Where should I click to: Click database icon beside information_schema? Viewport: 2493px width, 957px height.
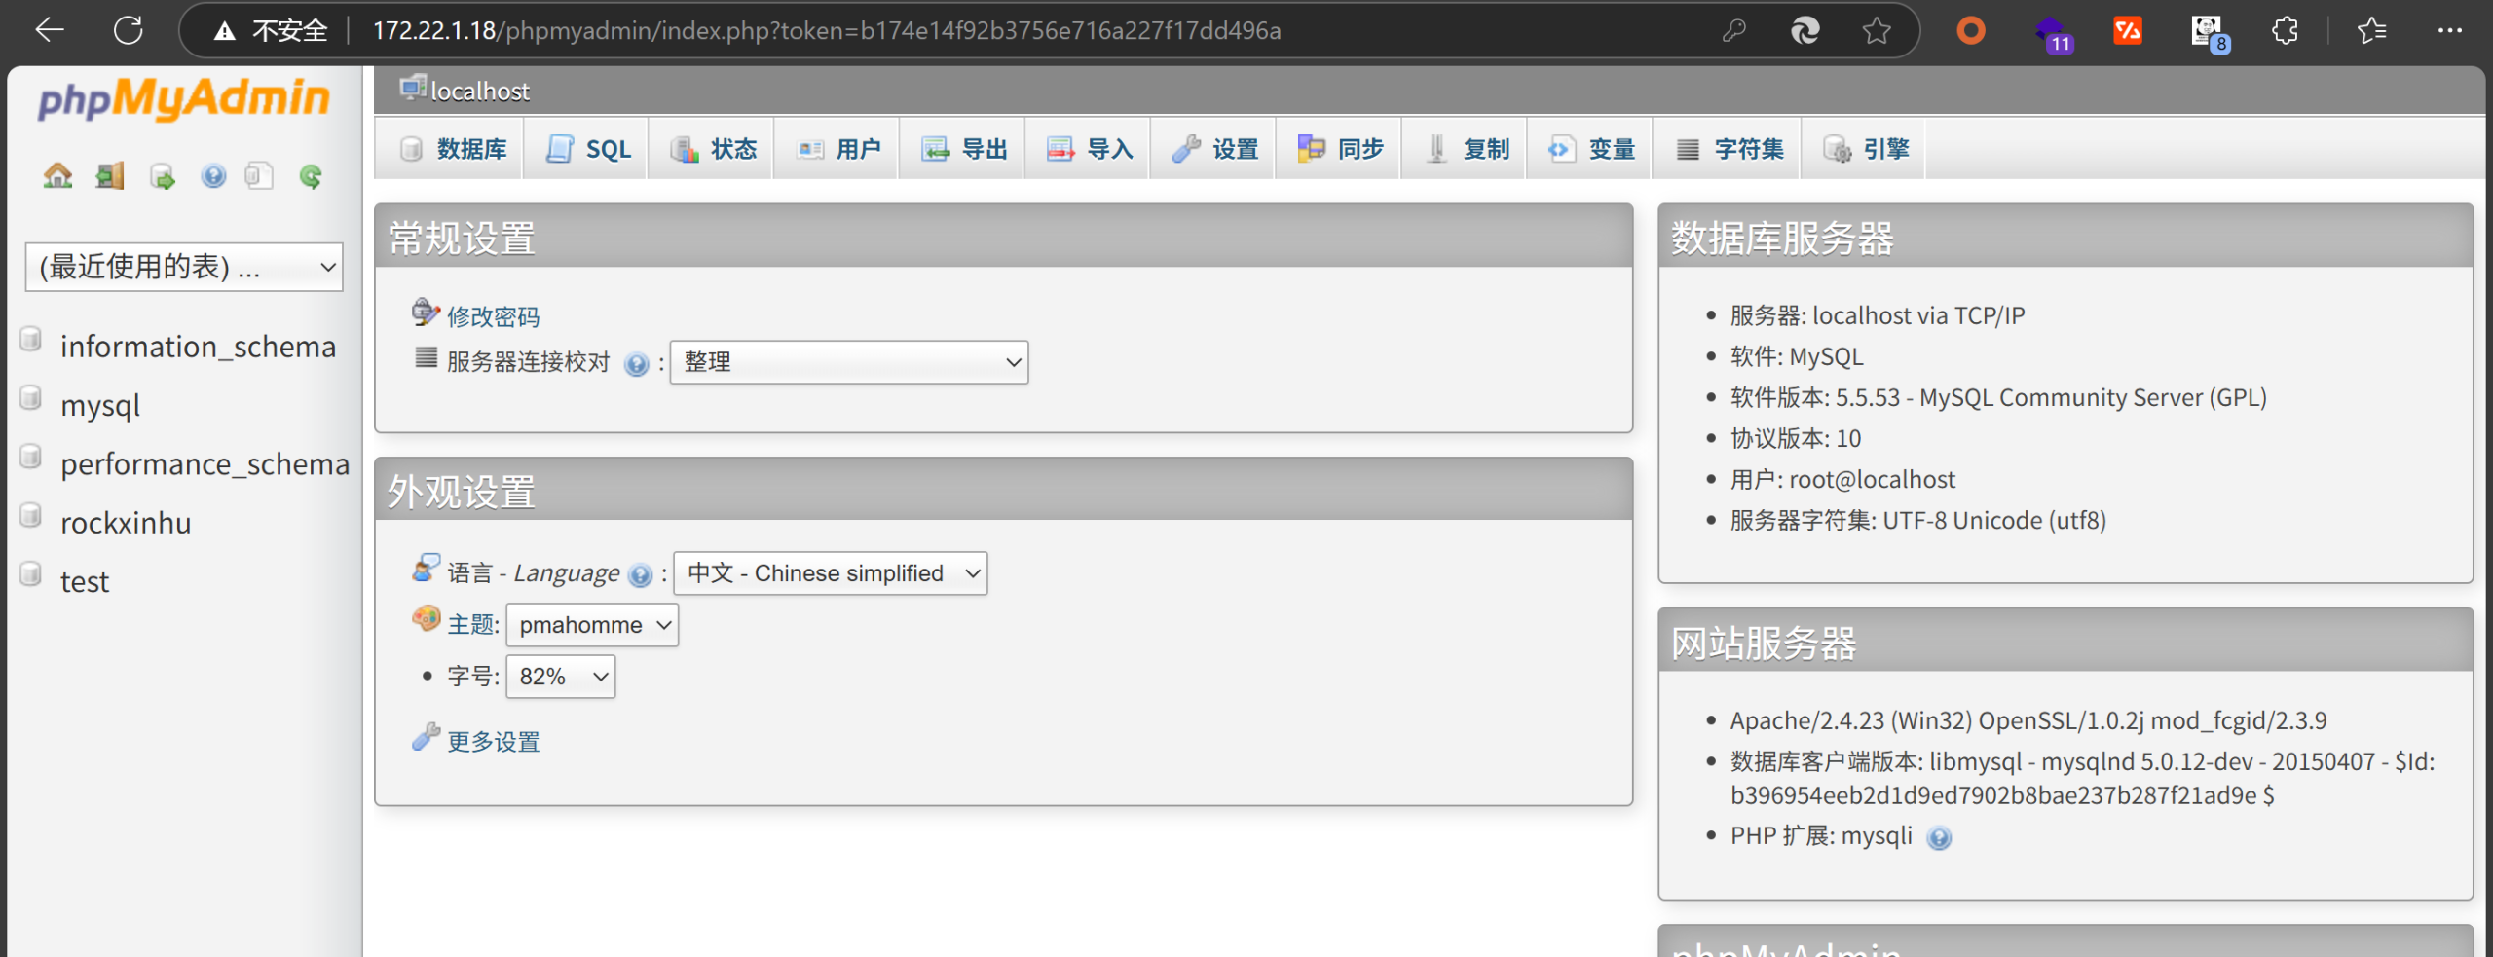[x=31, y=339]
